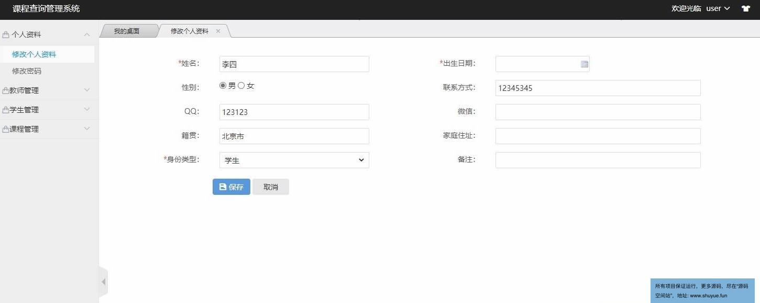Focus the empty 微信 field
760x303 pixels.
[598, 112]
